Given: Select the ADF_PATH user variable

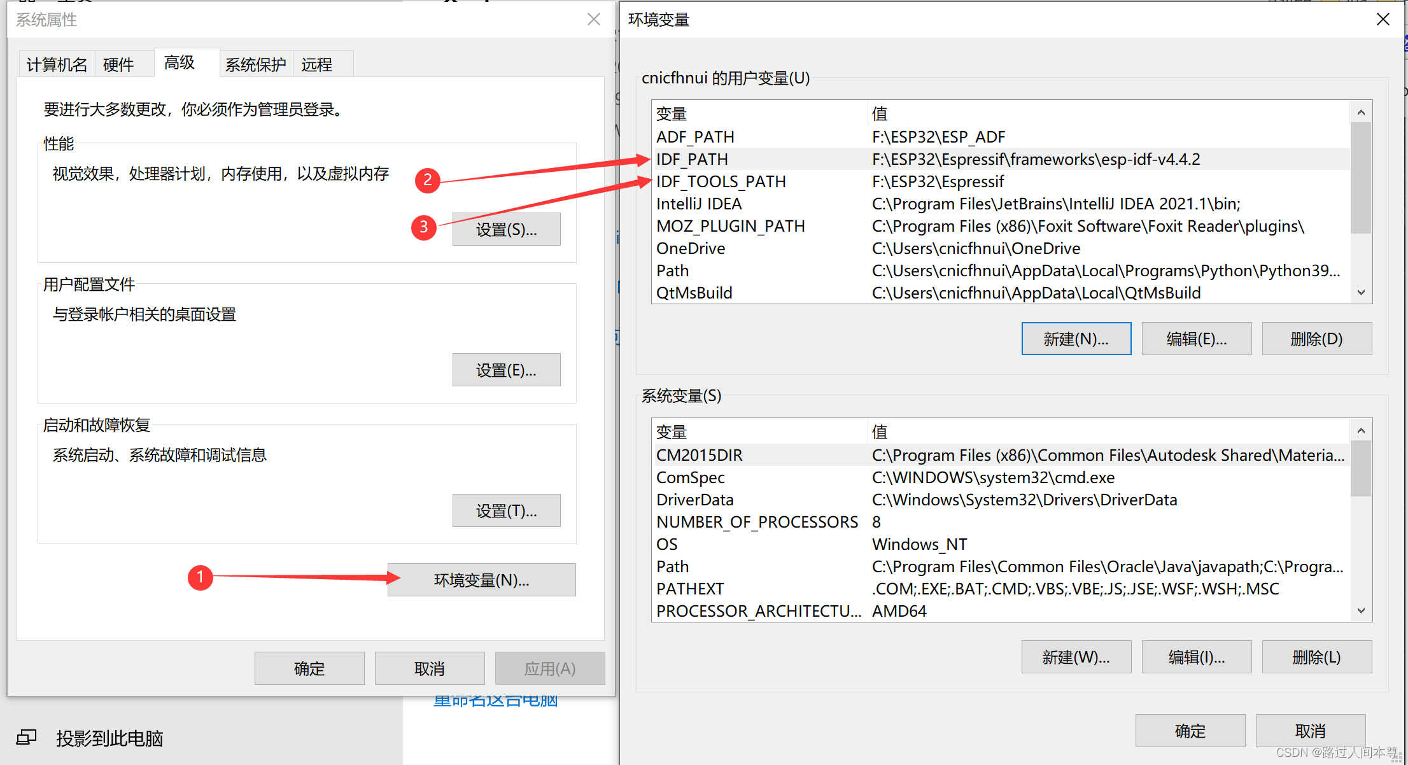Looking at the screenshot, I should point(695,136).
